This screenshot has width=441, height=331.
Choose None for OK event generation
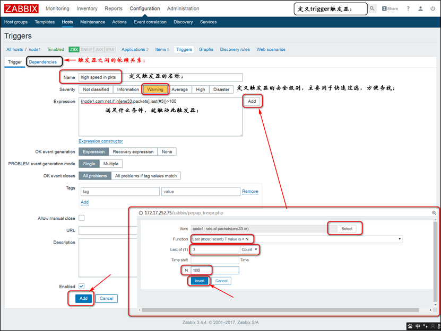[167, 151]
